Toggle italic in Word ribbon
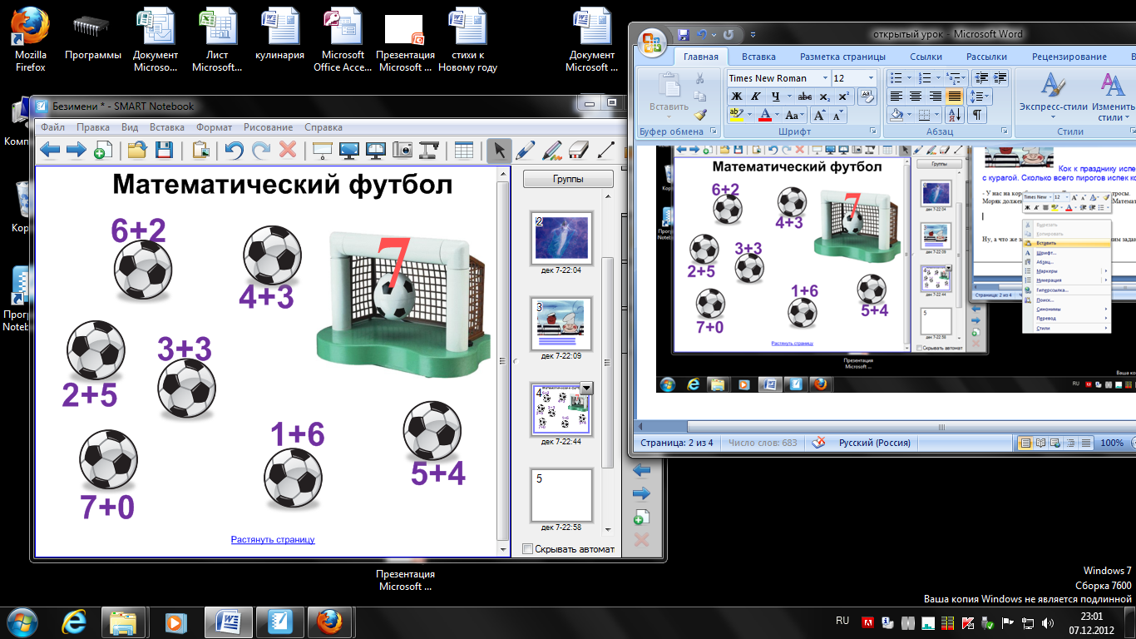The image size is (1136, 639). click(756, 97)
